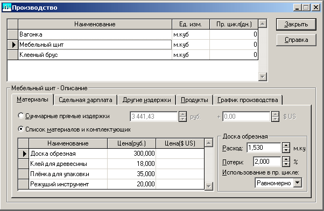Click the Производство window title icon
Screen dimensions: 324x211
click(6, 8)
